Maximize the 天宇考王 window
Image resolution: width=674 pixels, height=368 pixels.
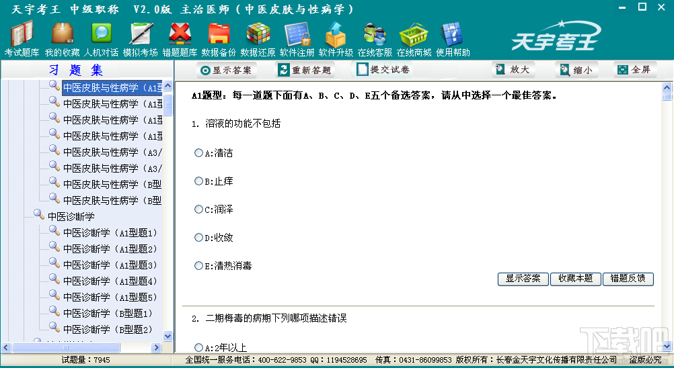[642, 7]
